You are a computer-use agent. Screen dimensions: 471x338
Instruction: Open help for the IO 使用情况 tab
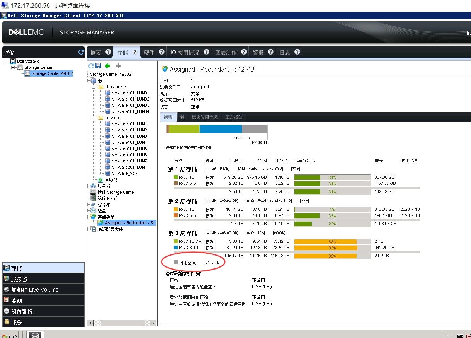(206, 52)
